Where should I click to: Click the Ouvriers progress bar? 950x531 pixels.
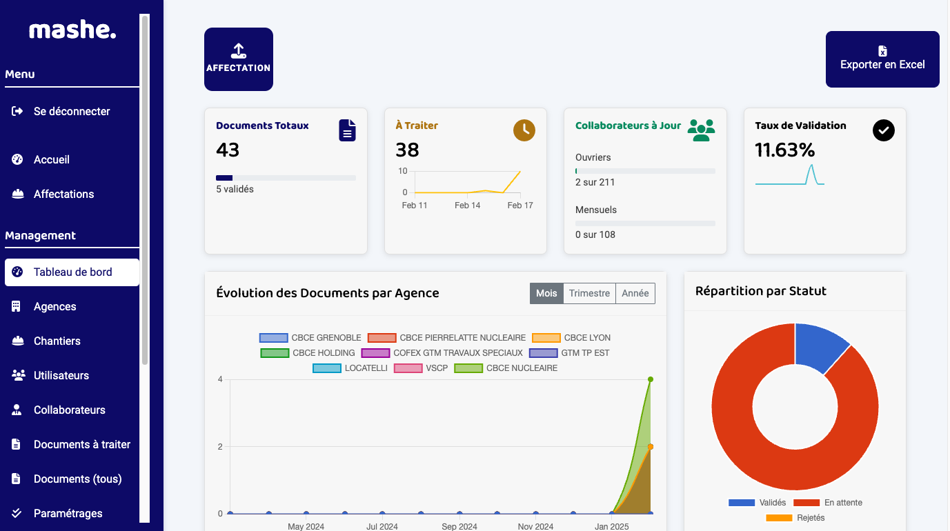click(x=645, y=171)
